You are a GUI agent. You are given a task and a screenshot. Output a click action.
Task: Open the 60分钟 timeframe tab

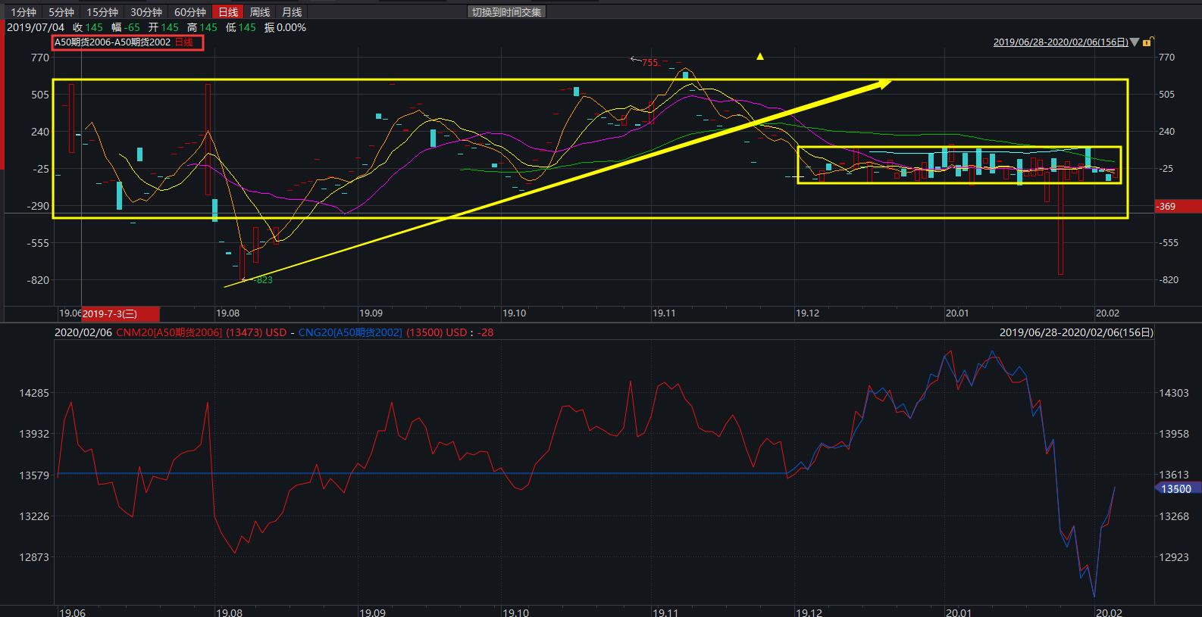click(x=190, y=12)
